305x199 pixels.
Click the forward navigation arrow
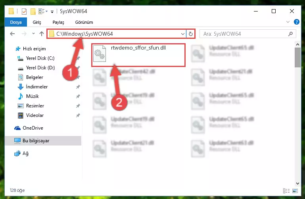click(x=24, y=34)
